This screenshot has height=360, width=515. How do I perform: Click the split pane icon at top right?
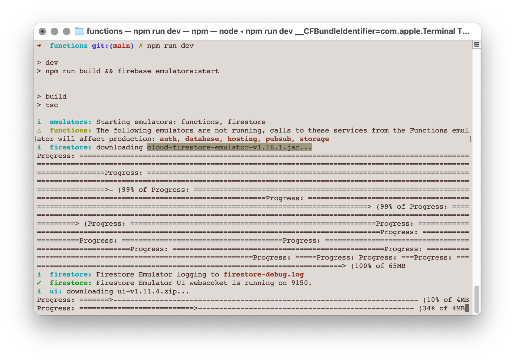pos(477,44)
